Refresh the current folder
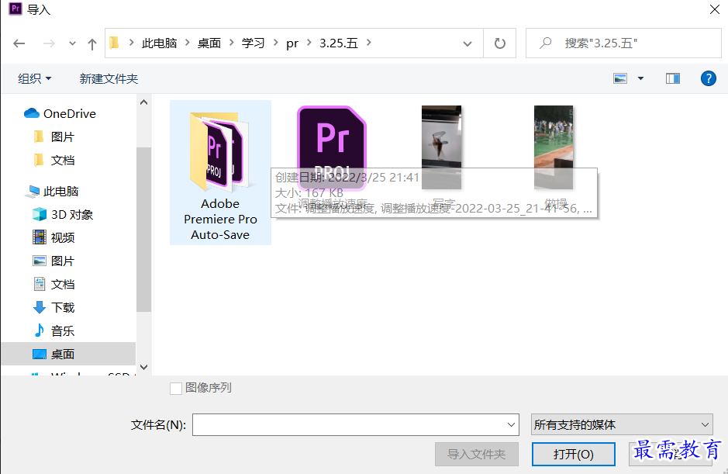Viewport: 728px width, 474px height. pyautogui.click(x=499, y=43)
